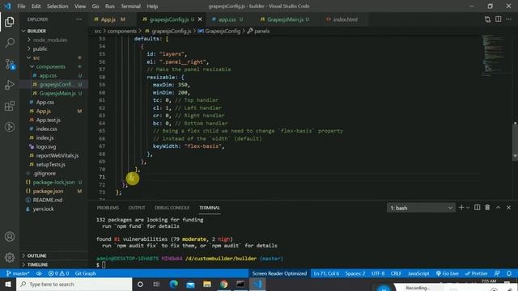Open yarn.lock in the explorer

pos(43,209)
